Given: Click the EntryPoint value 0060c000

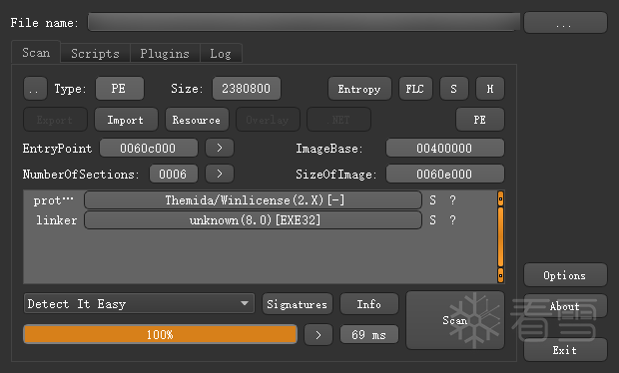Looking at the screenshot, I should (x=149, y=148).
